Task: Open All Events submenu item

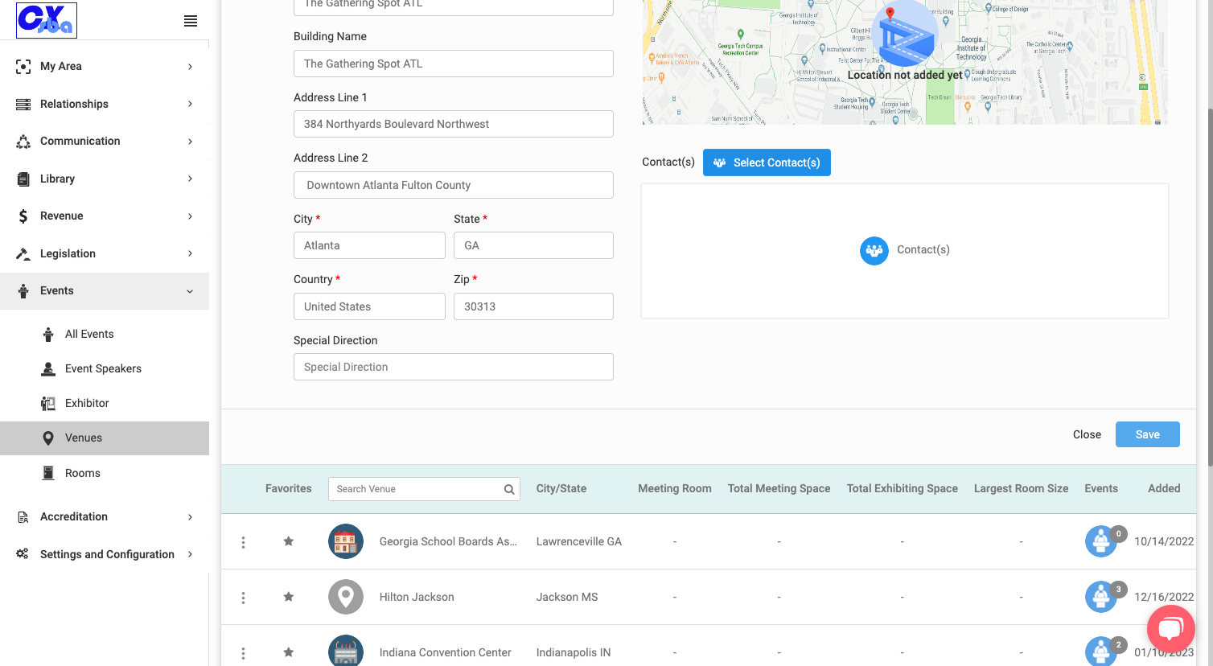Action: click(105, 334)
